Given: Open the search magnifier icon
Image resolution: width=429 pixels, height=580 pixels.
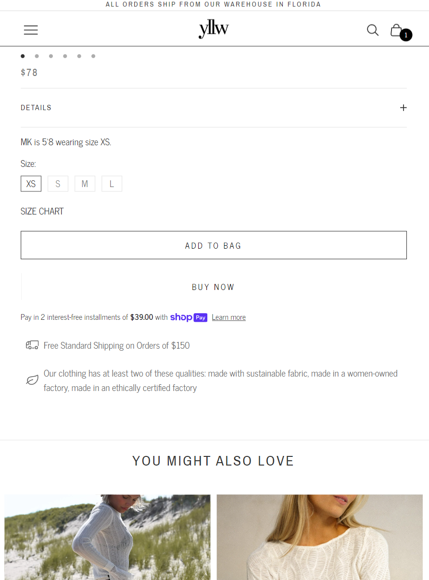Looking at the screenshot, I should [x=373, y=30].
